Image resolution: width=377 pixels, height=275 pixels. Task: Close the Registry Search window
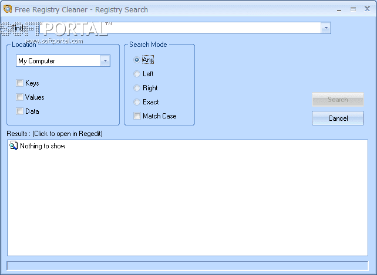tap(367, 9)
